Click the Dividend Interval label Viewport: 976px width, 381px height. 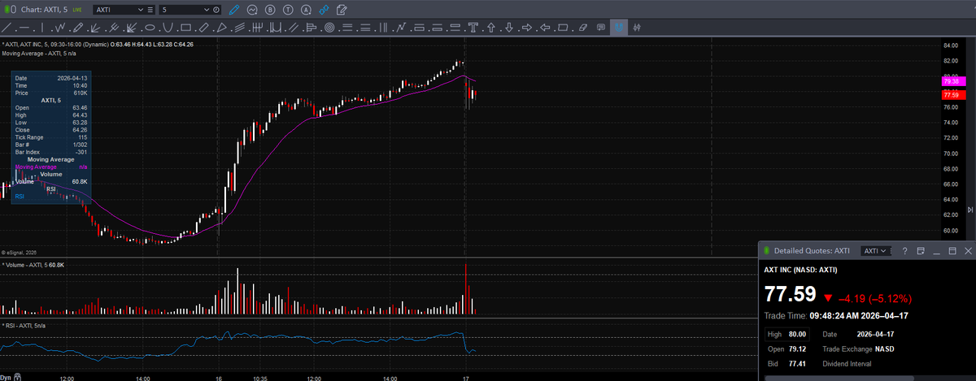(848, 363)
